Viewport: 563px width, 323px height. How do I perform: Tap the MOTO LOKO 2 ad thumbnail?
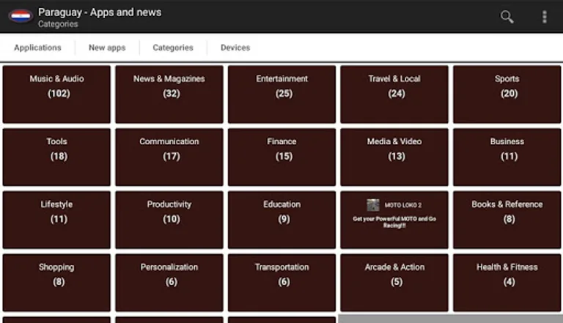[x=372, y=205]
